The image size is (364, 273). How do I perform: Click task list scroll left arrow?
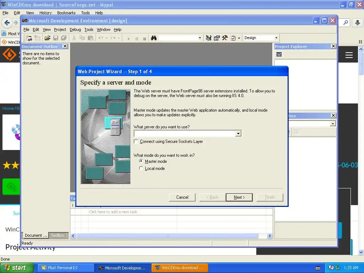(73, 236)
